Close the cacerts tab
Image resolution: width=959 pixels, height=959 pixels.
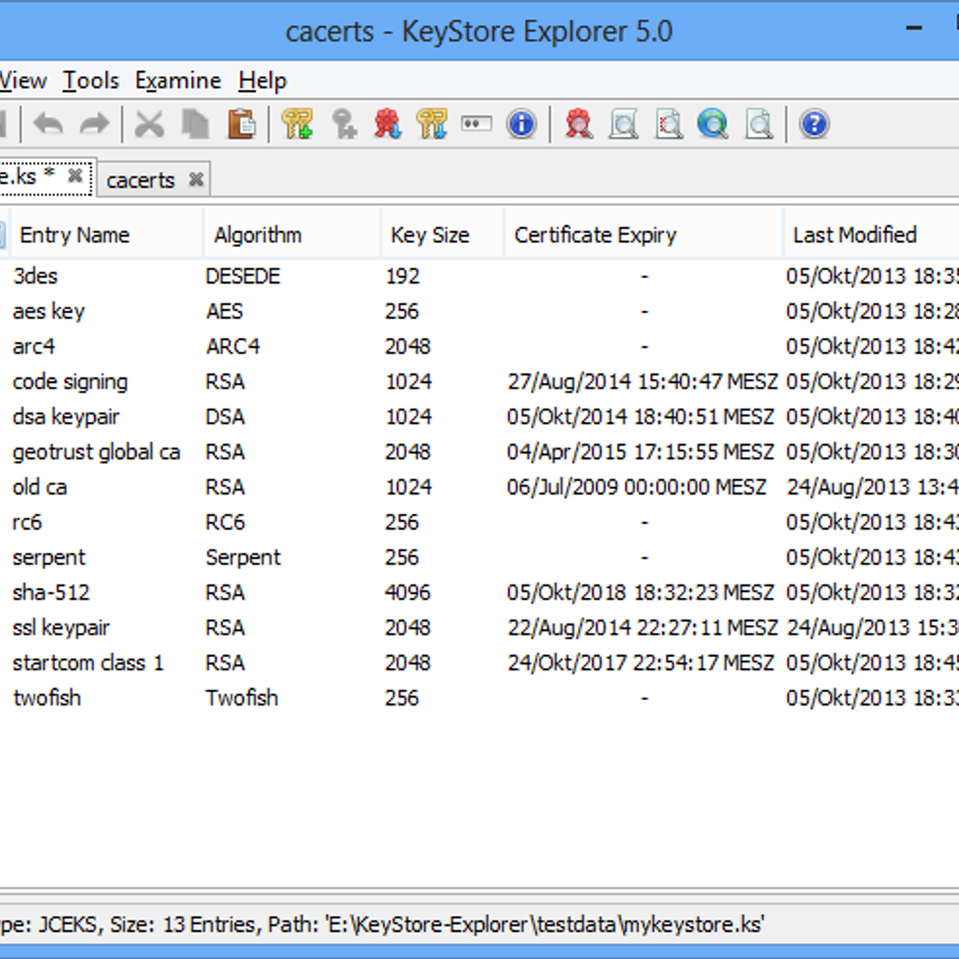(195, 179)
